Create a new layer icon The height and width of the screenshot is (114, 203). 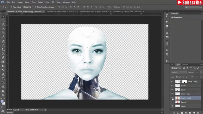coord(194,113)
